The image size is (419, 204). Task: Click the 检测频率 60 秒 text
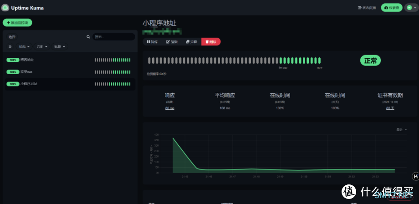(x=157, y=74)
